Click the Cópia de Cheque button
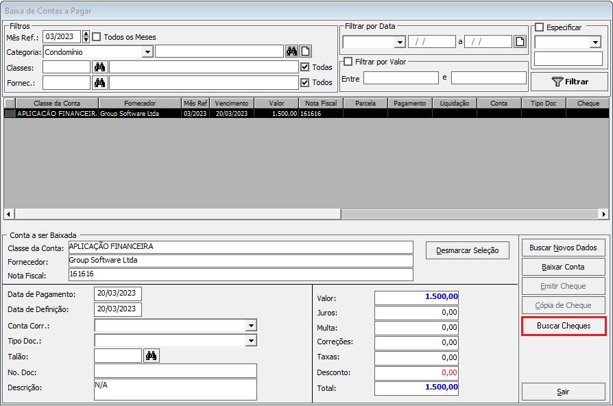Viewport: 613px width, 406px height. [x=563, y=305]
